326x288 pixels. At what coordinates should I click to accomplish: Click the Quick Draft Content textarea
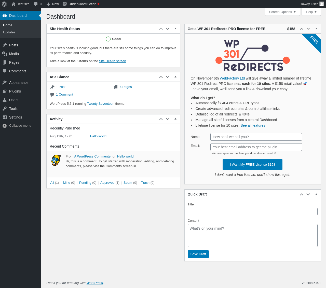pos(253,235)
